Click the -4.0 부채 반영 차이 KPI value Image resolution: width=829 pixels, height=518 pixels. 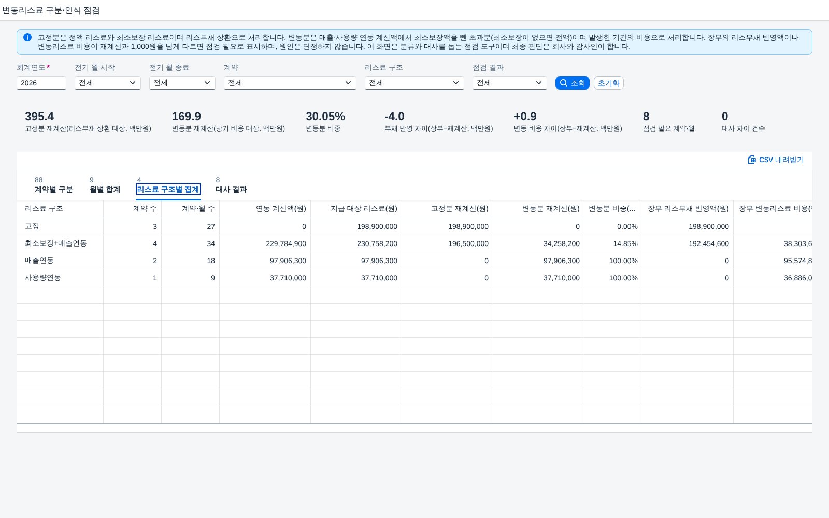pyautogui.click(x=394, y=117)
